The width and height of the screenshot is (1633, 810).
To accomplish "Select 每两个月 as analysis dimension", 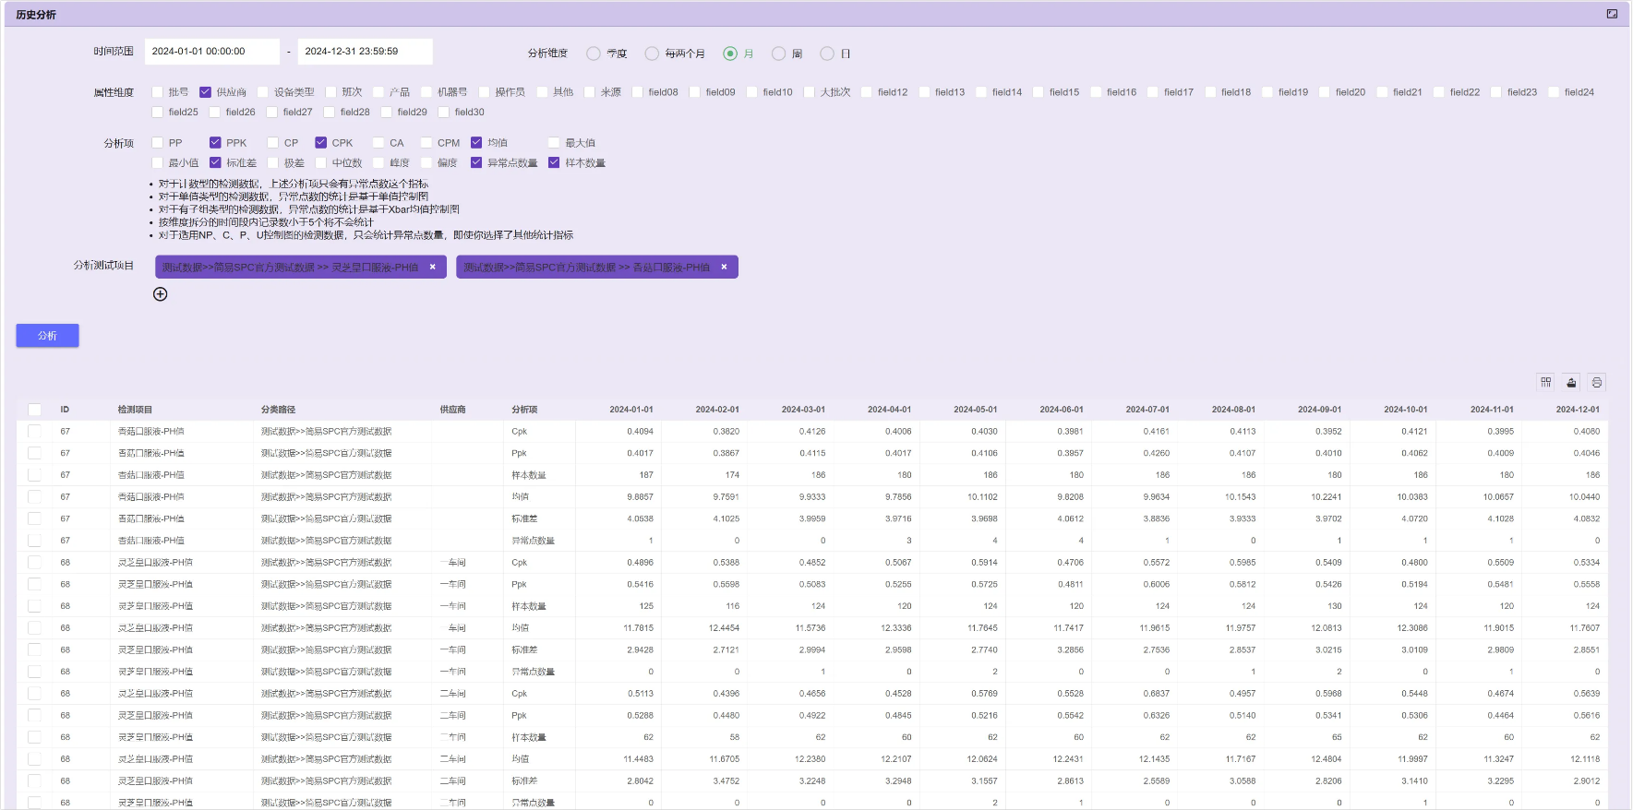I will 652,54.
